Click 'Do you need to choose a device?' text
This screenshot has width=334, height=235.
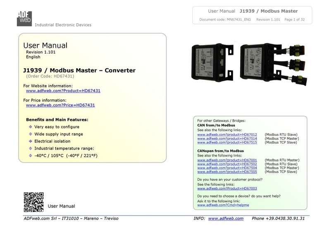click(224, 196)
